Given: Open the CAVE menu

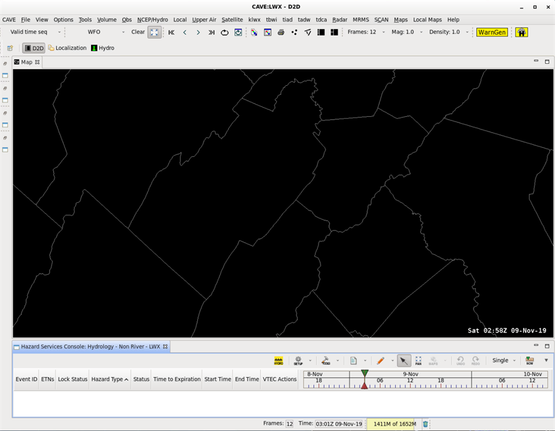Looking at the screenshot, I should (x=9, y=19).
